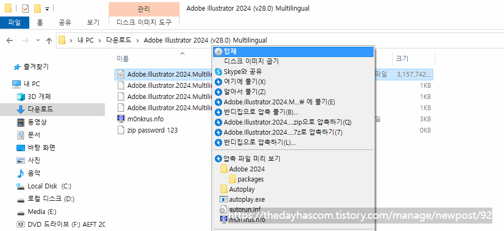Click Adobe Illustrator 2024 breadcrumb segment
Viewport: 504px width, 231px height.
(205, 40)
